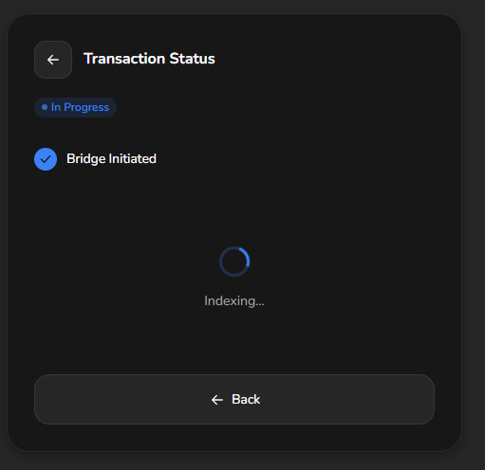This screenshot has width=485, height=470.
Task: Click the loading spinner above Indexing
Action: click(x=234, y=262)
